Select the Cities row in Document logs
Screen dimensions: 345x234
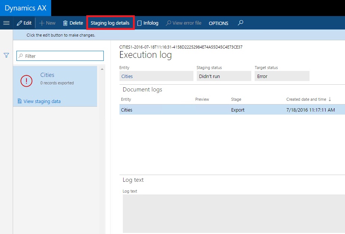[x=231, y=110]
